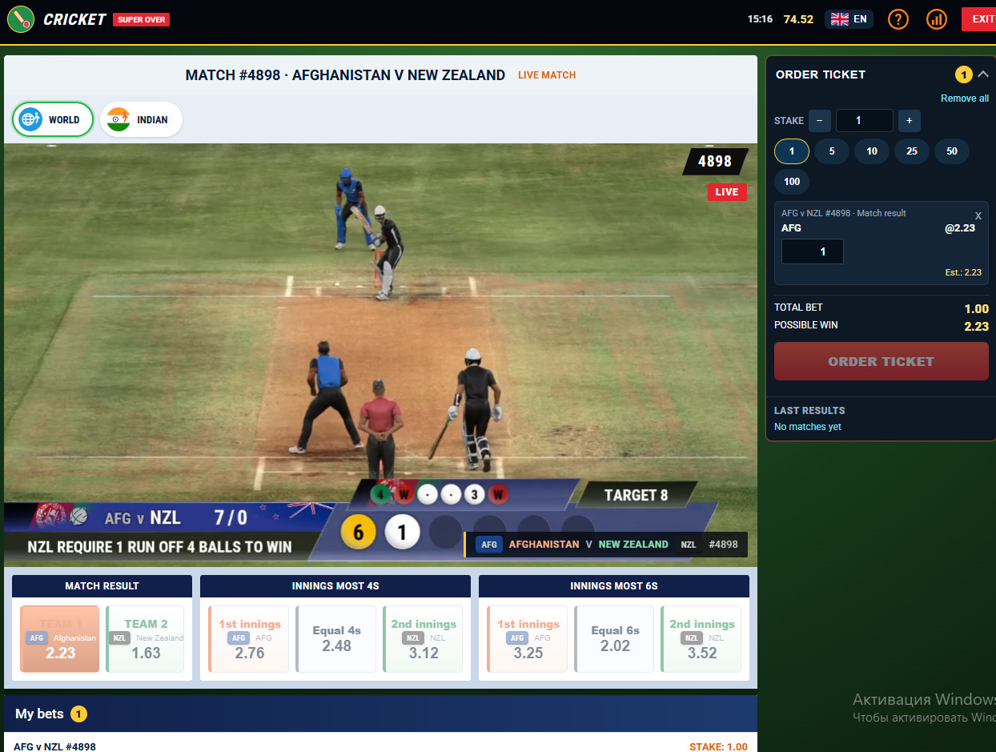Click the order ticket count badge
Image resolution: width=996 pixels, height=752 pixels.
click(964, 75)
